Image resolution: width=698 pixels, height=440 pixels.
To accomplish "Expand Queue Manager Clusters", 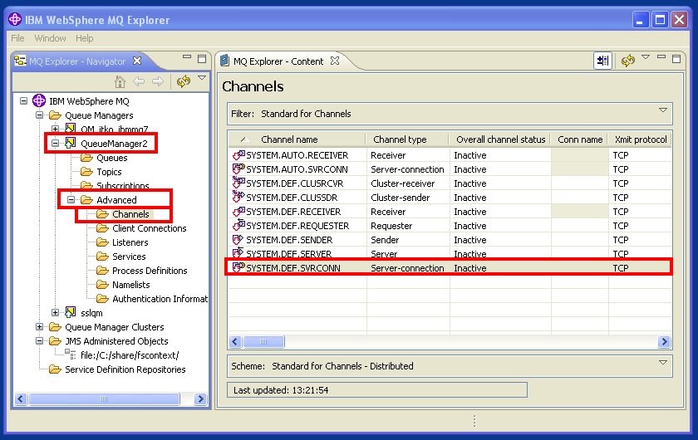I will [x=40, y=327].
